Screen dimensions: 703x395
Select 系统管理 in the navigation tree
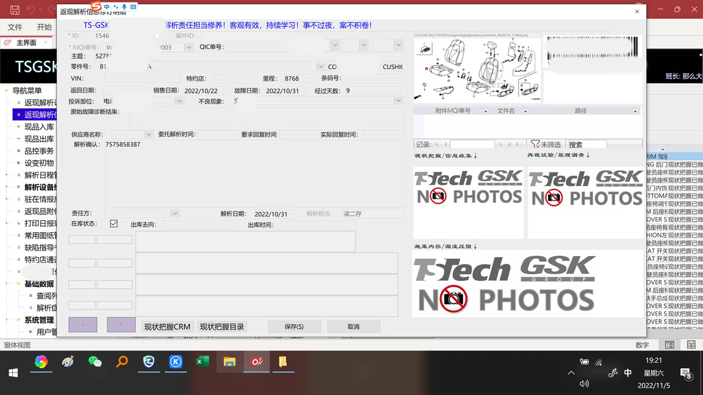(39, 320)
